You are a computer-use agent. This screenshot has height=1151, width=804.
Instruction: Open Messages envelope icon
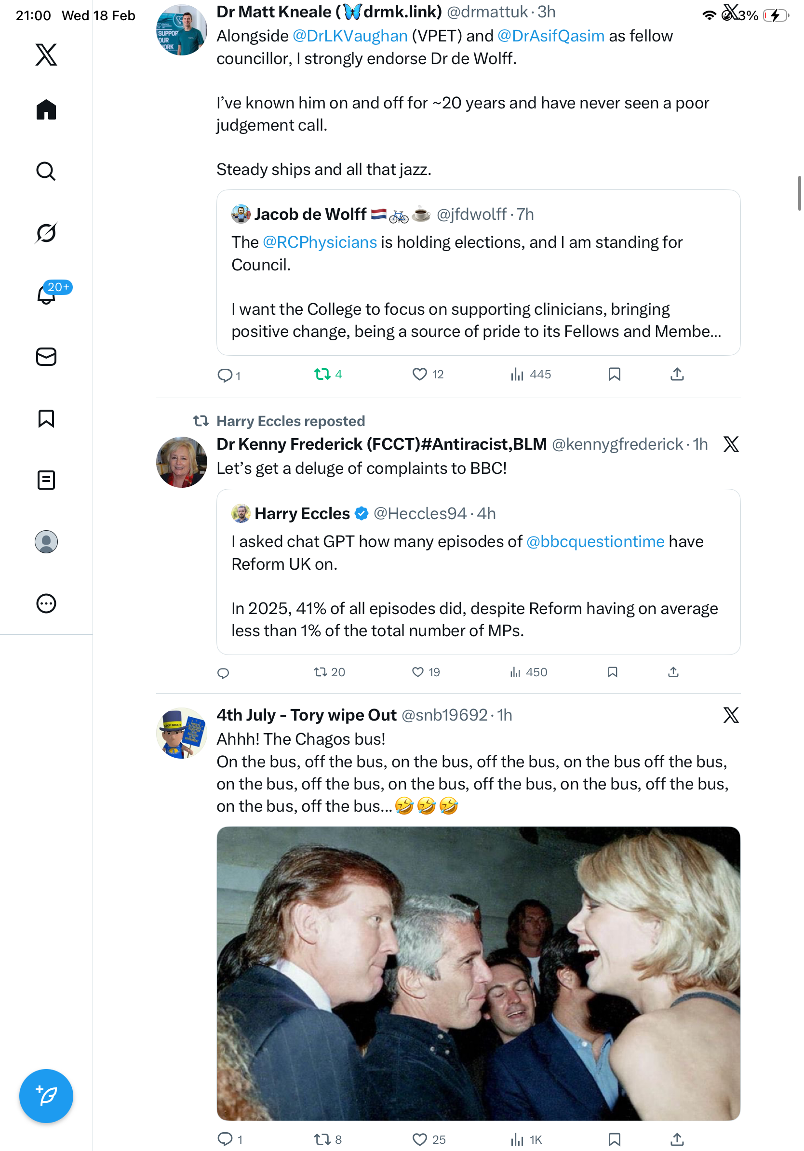click(x=46, y=356)
